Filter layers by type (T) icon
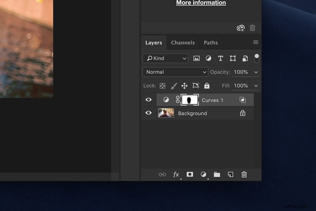Image resolution: width=316 pixels, height=211 pixels. pyautogui.click(x=220, y=58)
